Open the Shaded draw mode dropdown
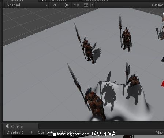The width and height of the screenshot is (164, 138). click(27, 5)
